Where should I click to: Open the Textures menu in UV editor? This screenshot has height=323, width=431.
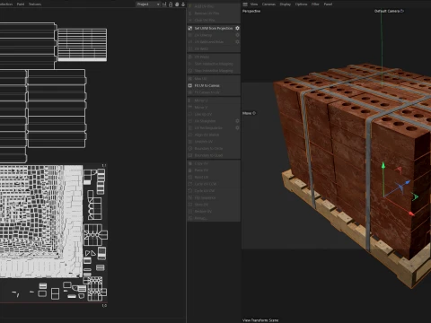click(x=35, y=4)
